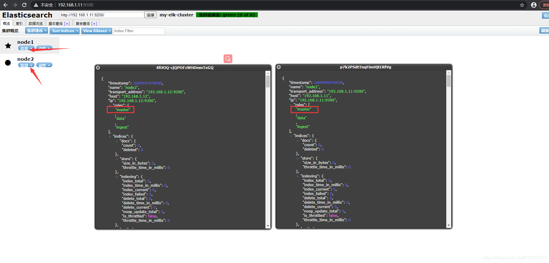Click the host value "192.168.1.12"

(135, 96)
